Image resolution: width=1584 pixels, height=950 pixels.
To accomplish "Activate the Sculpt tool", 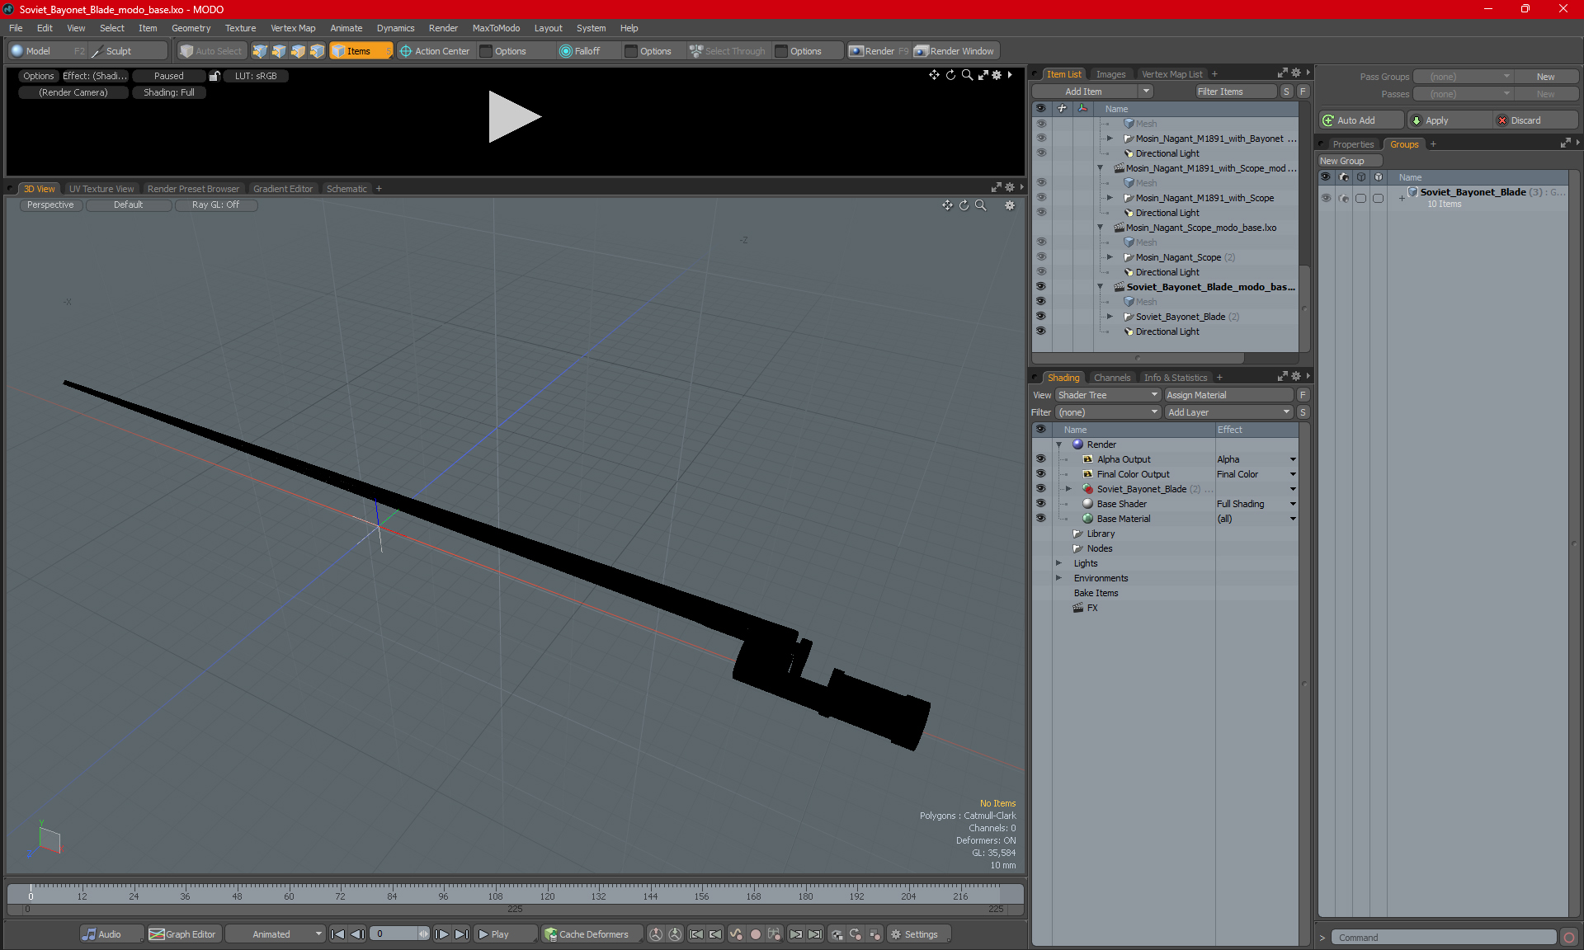I will point(128,51).
